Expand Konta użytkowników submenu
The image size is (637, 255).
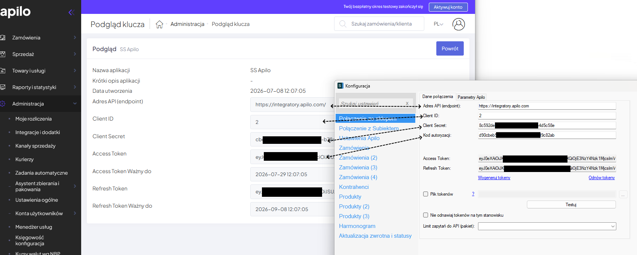point(75,213)
